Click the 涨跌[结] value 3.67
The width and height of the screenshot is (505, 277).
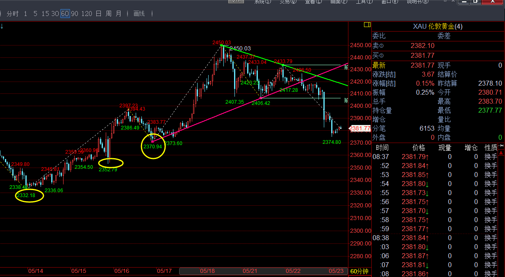pos(428,75)
